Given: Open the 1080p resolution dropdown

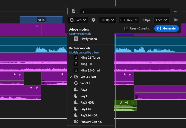Looking at the screenshot, I should (107, 20).
